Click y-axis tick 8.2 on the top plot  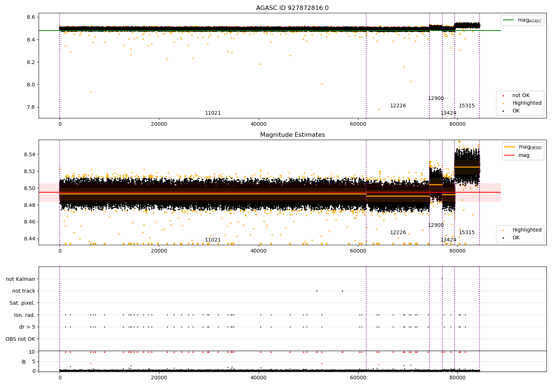(31, 62)
